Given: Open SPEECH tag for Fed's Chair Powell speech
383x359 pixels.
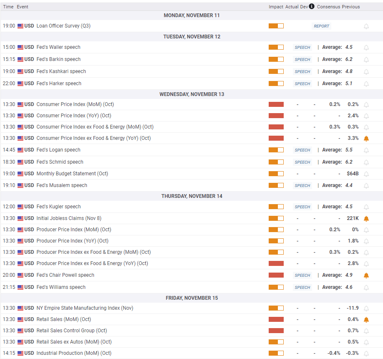Looking at the screenshot, I should [x=302, y=276].
